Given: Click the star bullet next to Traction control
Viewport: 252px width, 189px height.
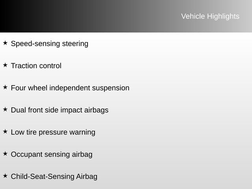Looking at the screenshot, I should click(x=5, y=65).
